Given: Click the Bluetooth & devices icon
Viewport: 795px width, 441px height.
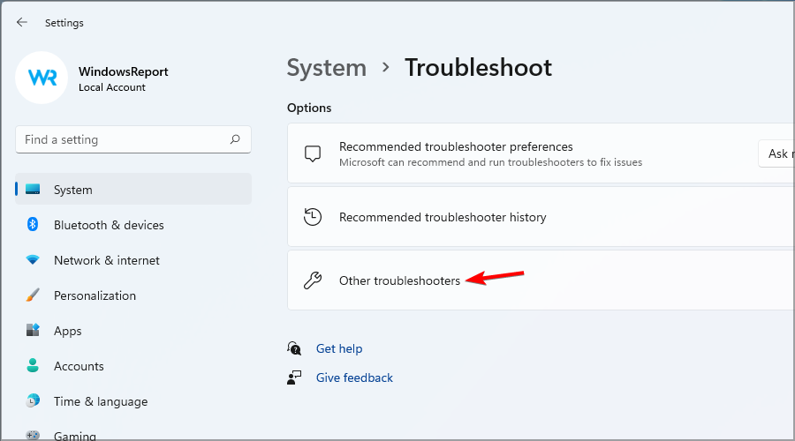Looking at the screenshot, I should pos(33,225).
